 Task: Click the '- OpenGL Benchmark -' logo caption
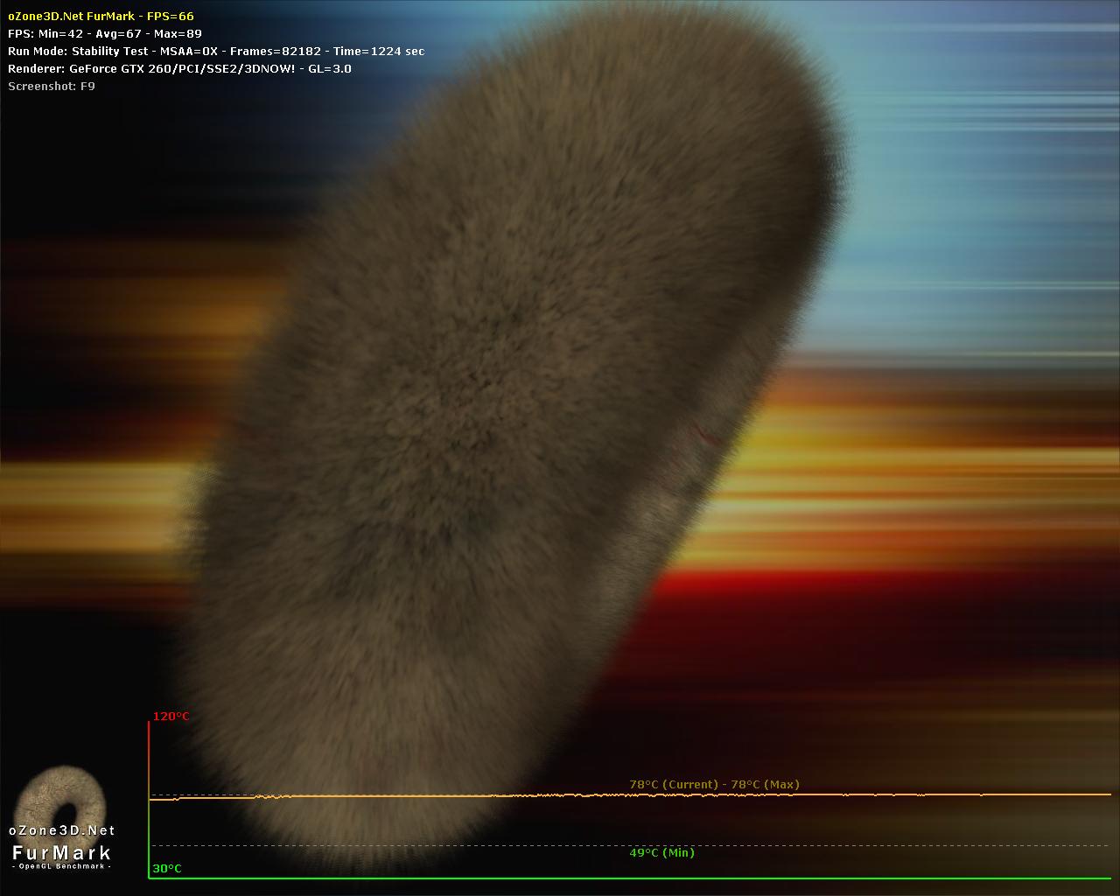tap(62, 866)
